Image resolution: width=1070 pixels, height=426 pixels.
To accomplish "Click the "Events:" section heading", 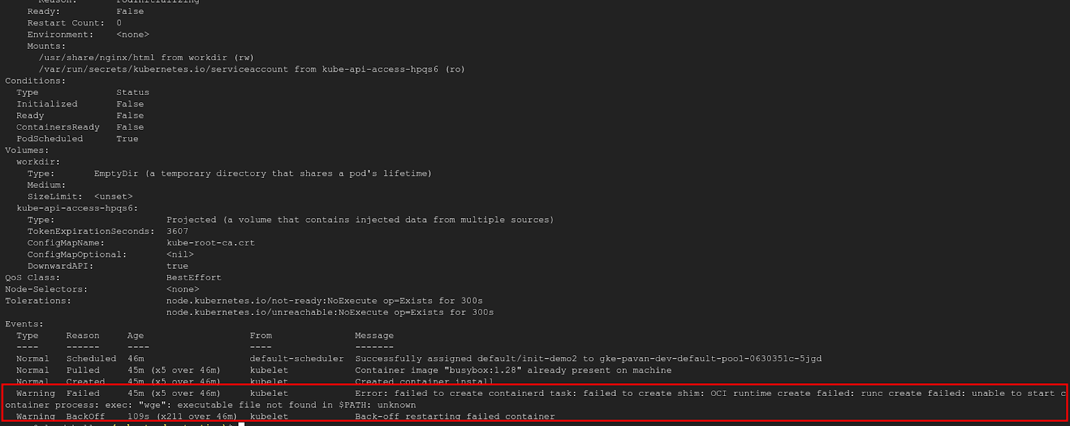I will click(24, 324).
